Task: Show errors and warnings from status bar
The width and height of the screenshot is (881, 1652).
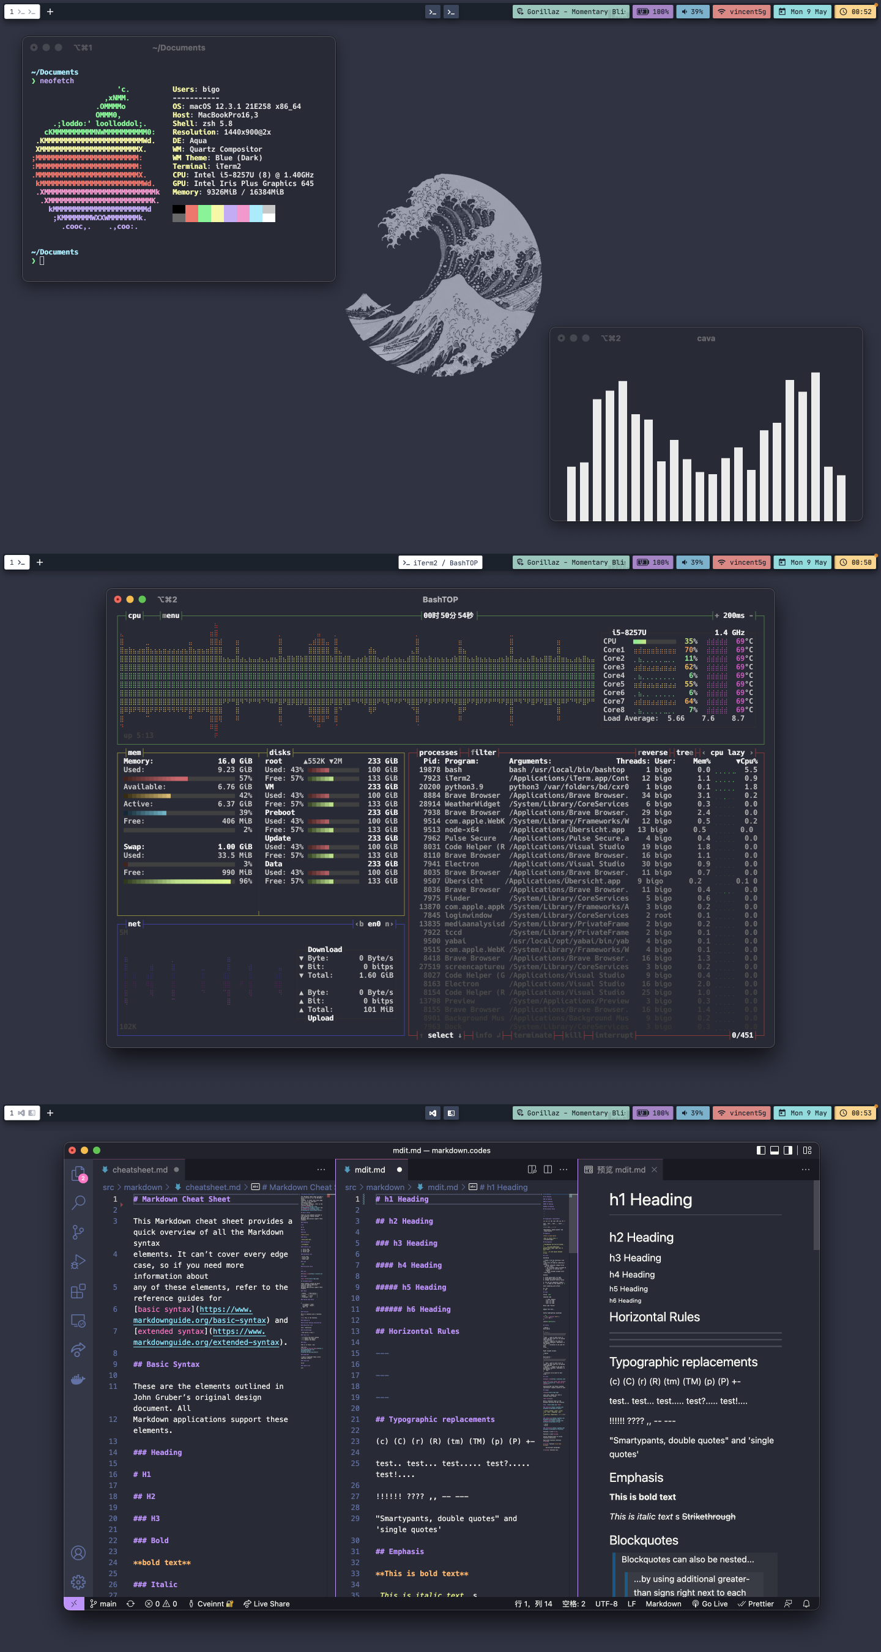Action: tap(161, 1603)
